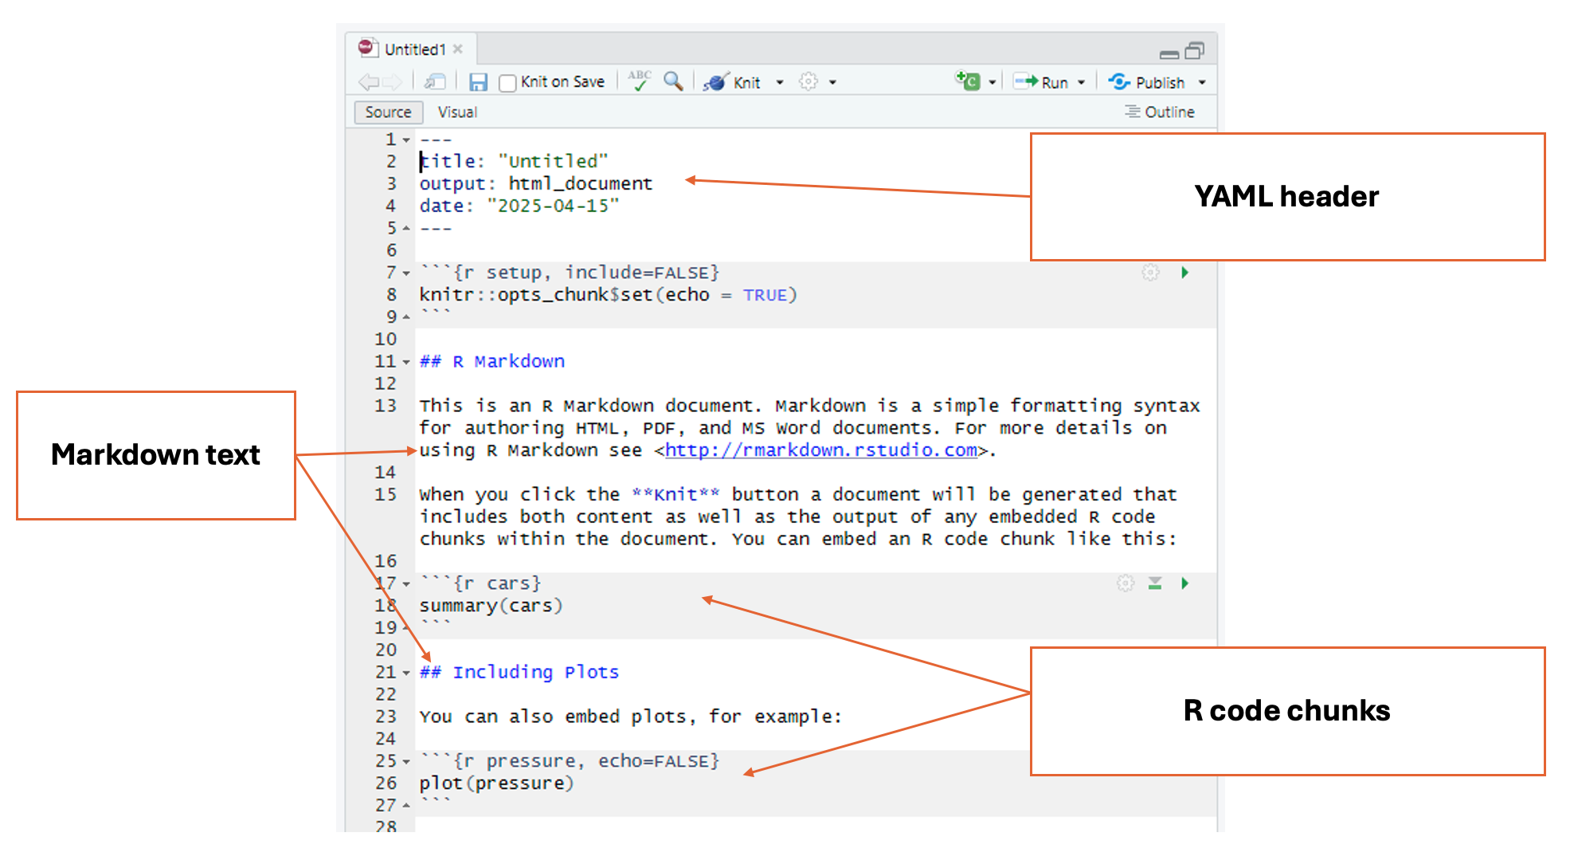Click the save document floppy icon
Screen dimensions: 1574x864
point(478,82)
